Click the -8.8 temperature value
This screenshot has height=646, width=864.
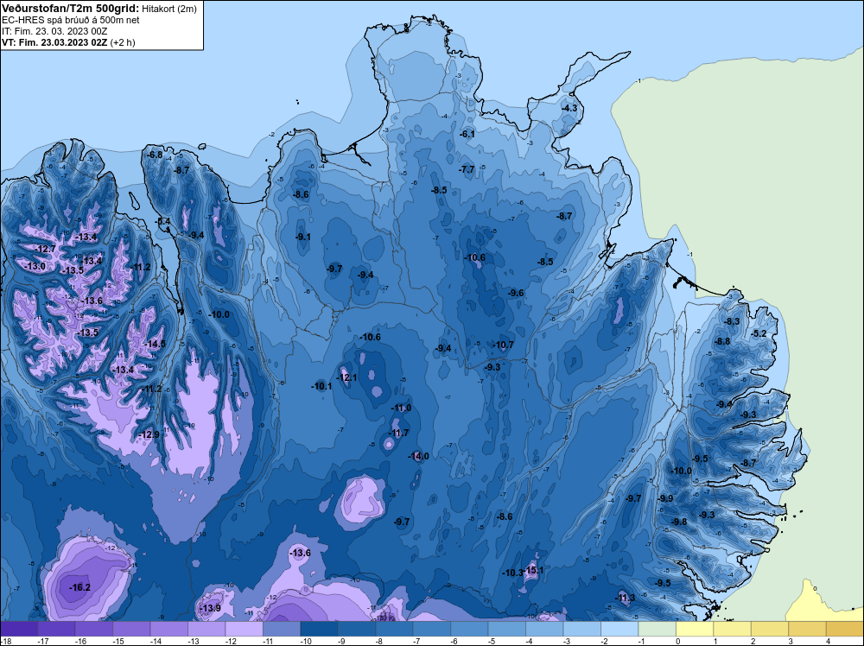click(x=721, y=341)
